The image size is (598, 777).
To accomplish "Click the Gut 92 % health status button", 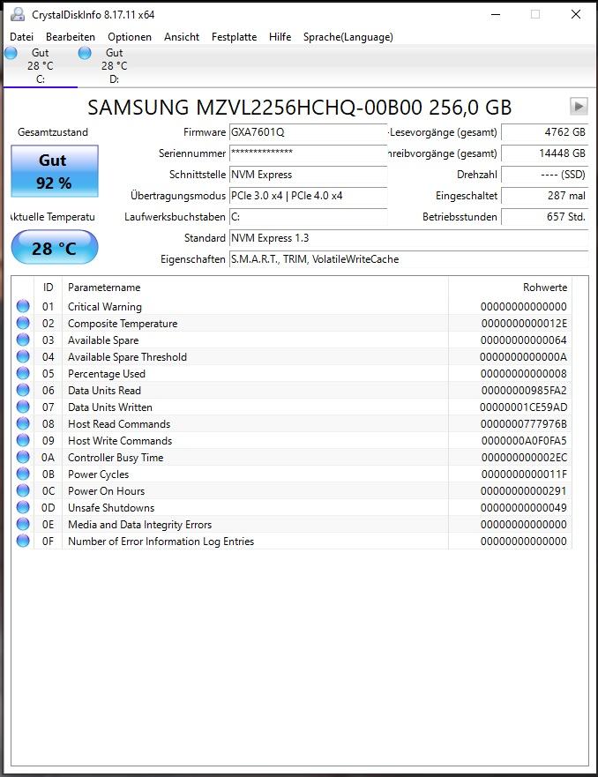I will 55,171.
